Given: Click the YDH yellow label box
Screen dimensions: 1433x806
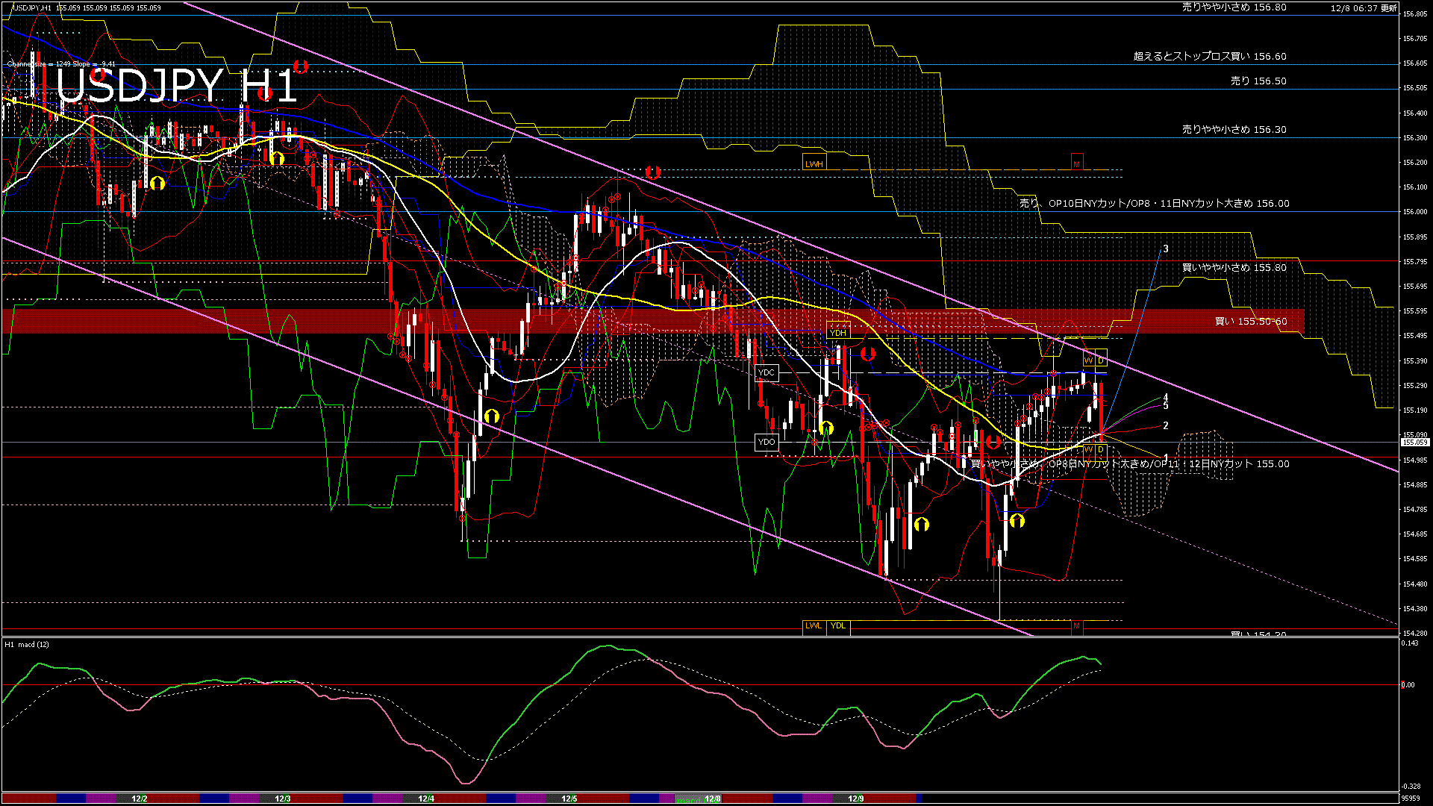Looking at the screenshot, I should [838, 332].
